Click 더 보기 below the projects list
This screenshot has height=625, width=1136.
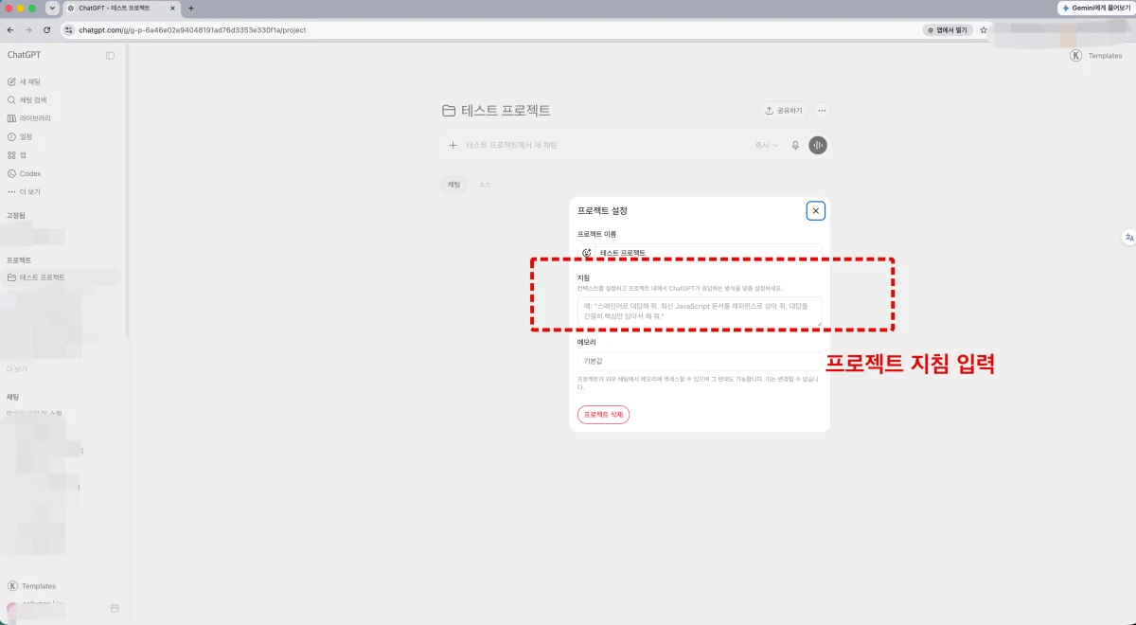[x=17, y=369]
